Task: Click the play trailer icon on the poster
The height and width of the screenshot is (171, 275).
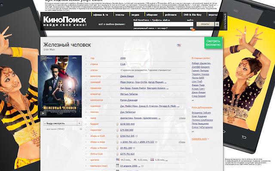Action: click(43, 113)
